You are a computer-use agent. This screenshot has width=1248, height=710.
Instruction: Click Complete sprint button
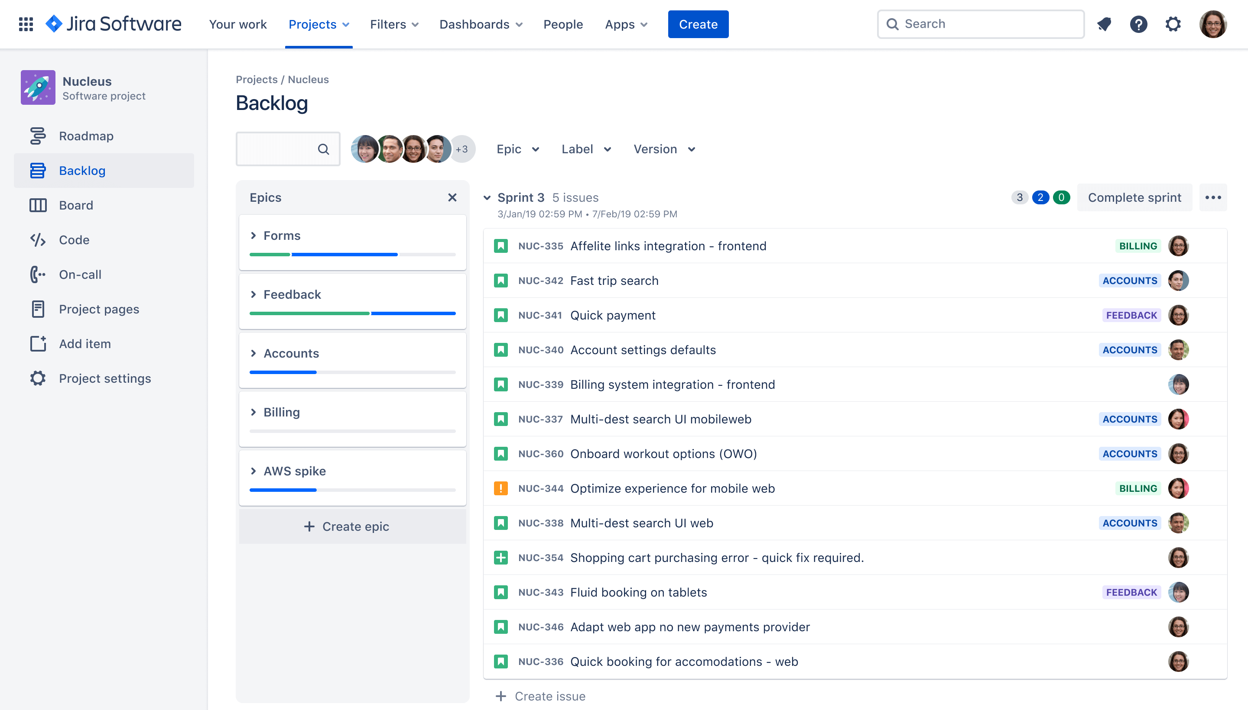1134,198
